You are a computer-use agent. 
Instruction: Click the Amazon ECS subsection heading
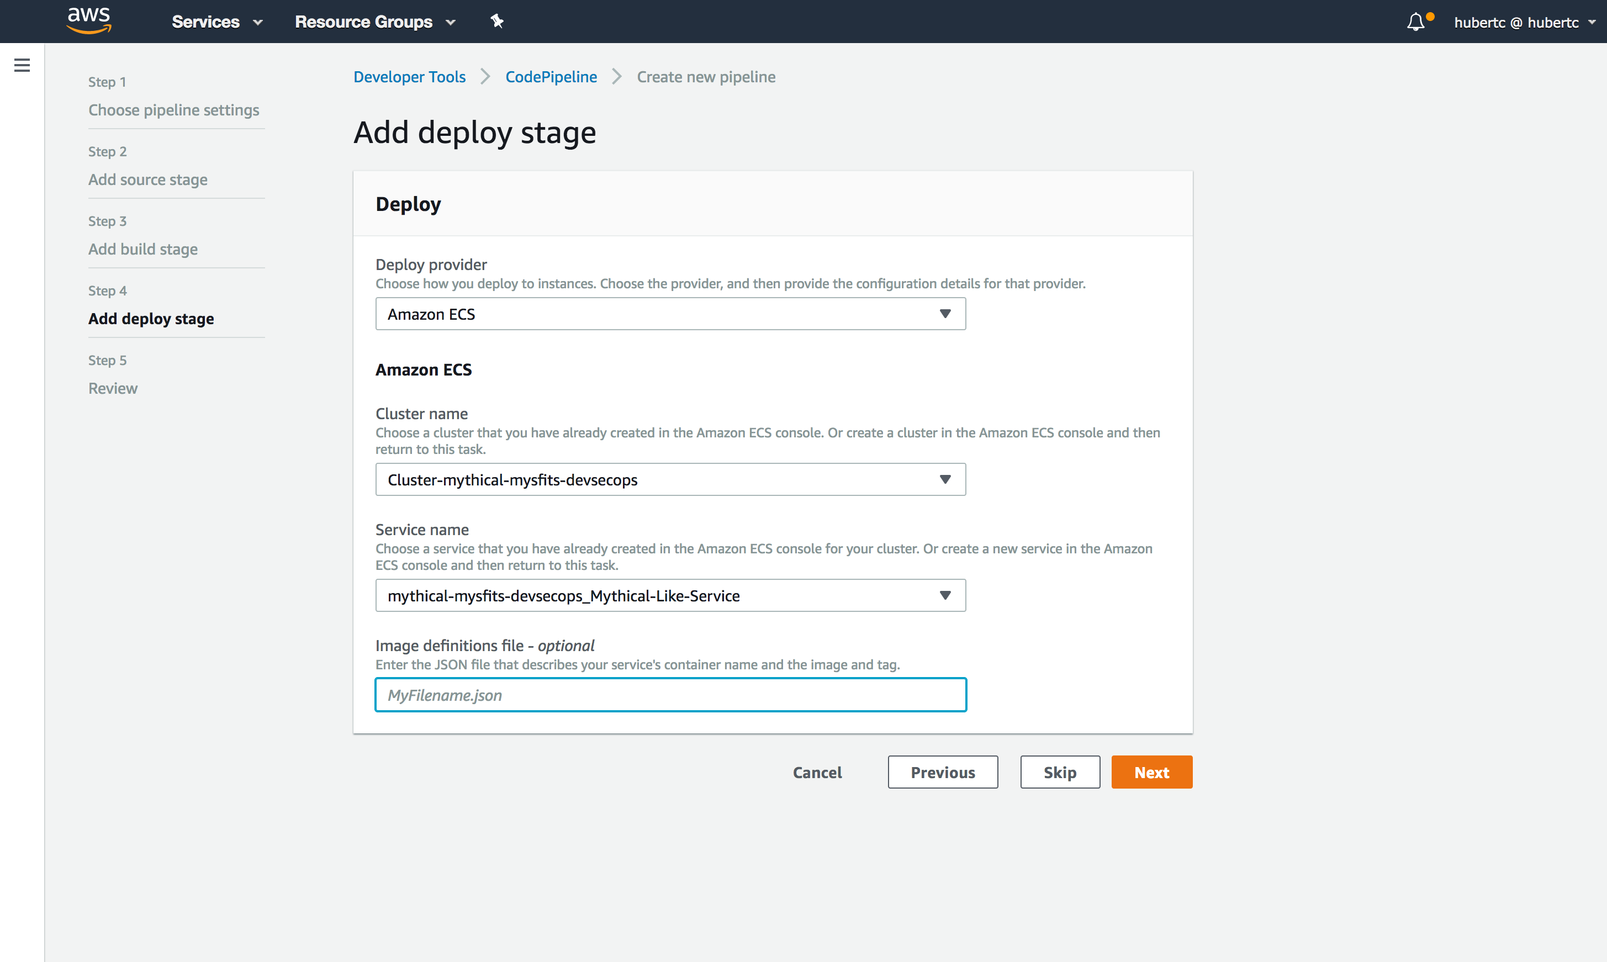pyautogui.click(x=424, y=369)
